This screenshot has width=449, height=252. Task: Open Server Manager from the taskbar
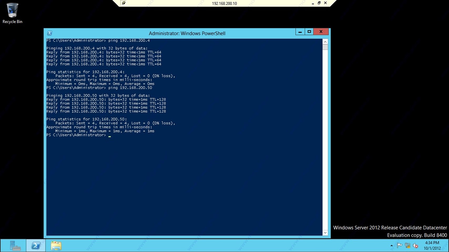15,246
